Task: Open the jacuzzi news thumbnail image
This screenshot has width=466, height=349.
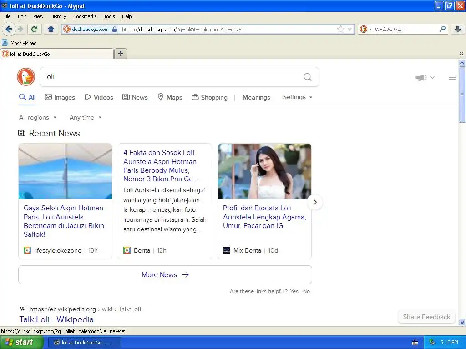Action: click(66, 171)
